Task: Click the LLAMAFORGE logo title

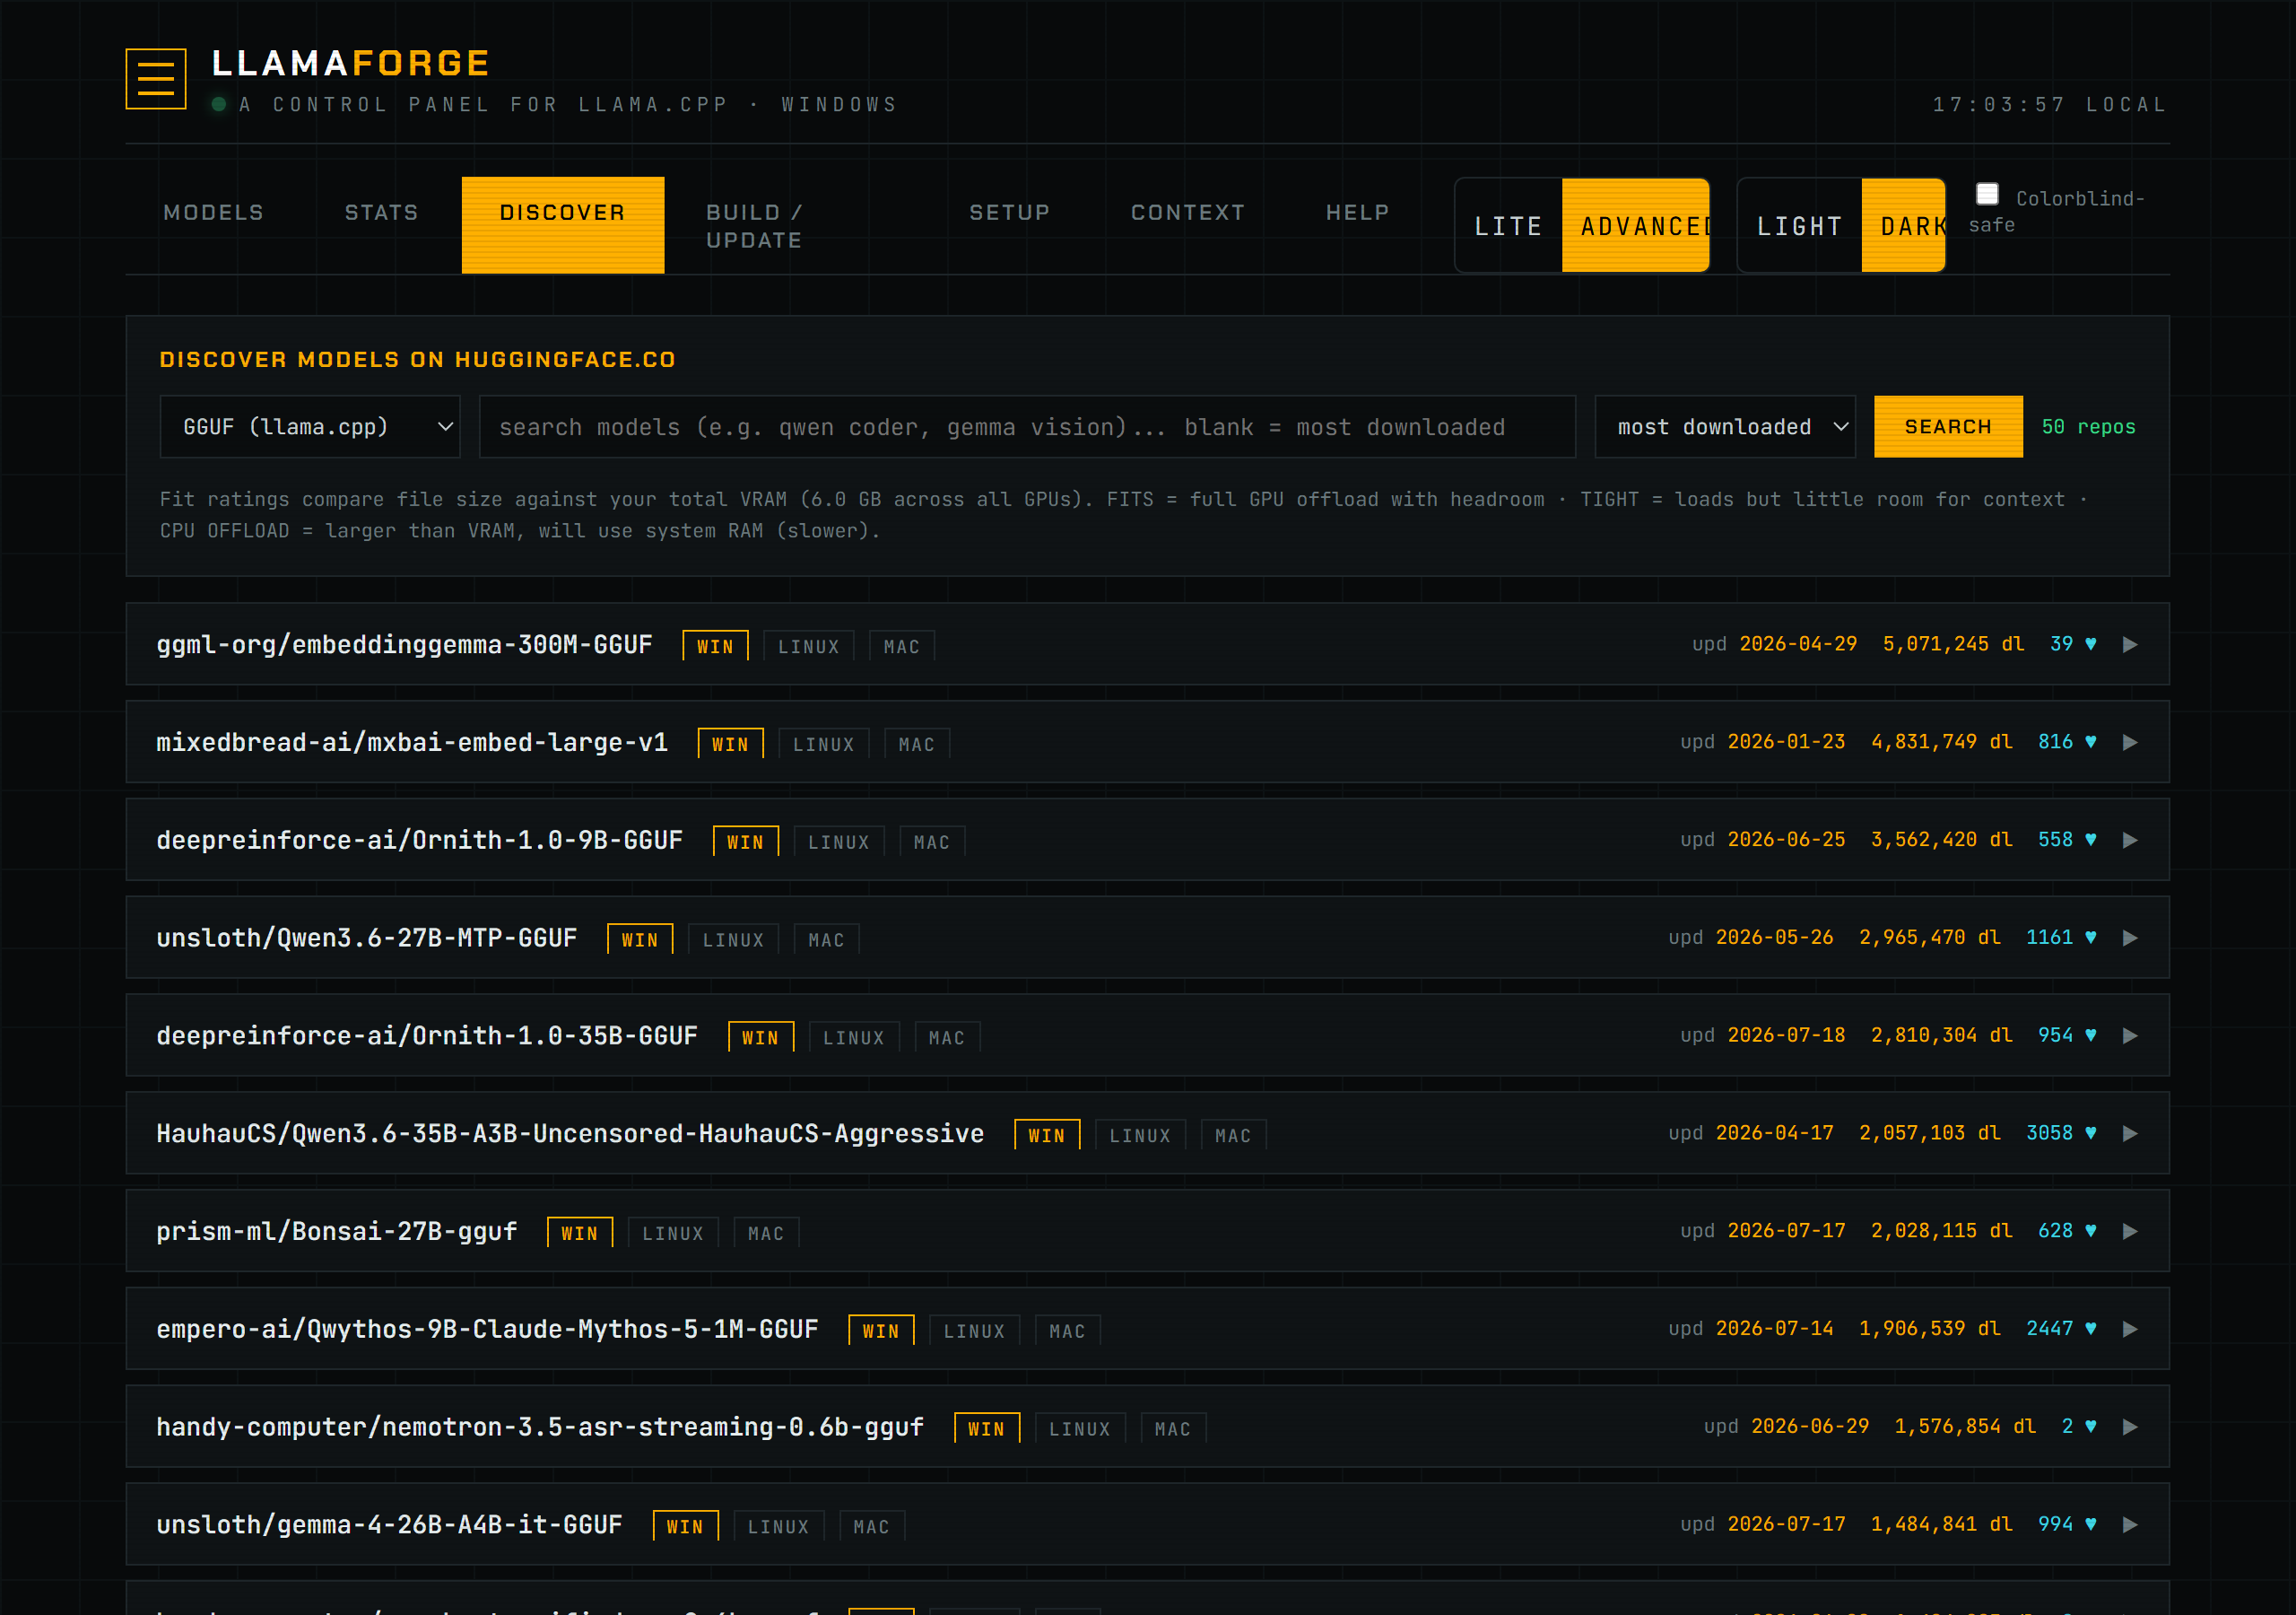Action: click(x=350, y=64)
